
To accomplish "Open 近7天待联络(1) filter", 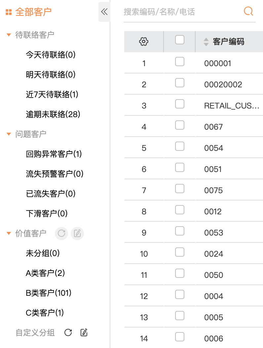I will pos(52,95).
